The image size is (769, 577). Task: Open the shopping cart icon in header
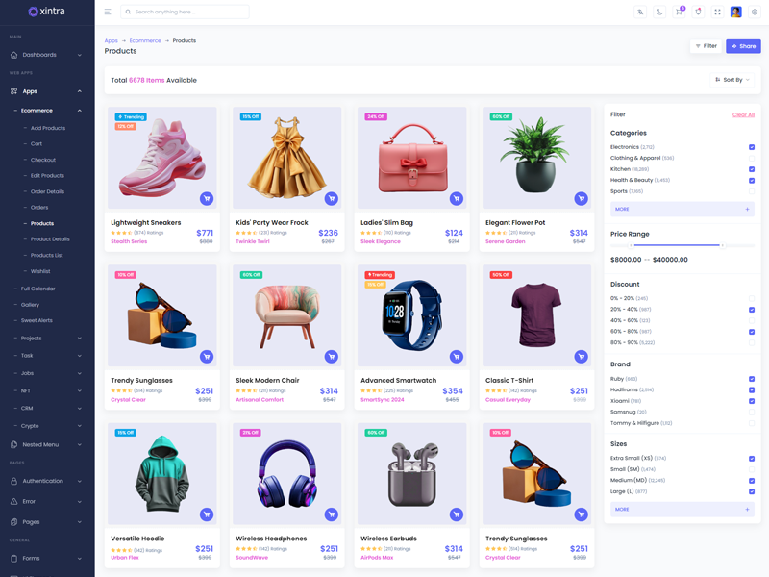pos(679,12)
